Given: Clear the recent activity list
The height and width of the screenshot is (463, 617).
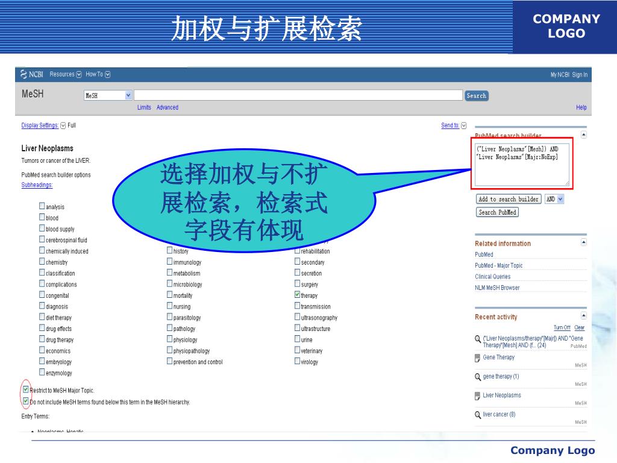Looking at the screenshot, I should 579,327.
